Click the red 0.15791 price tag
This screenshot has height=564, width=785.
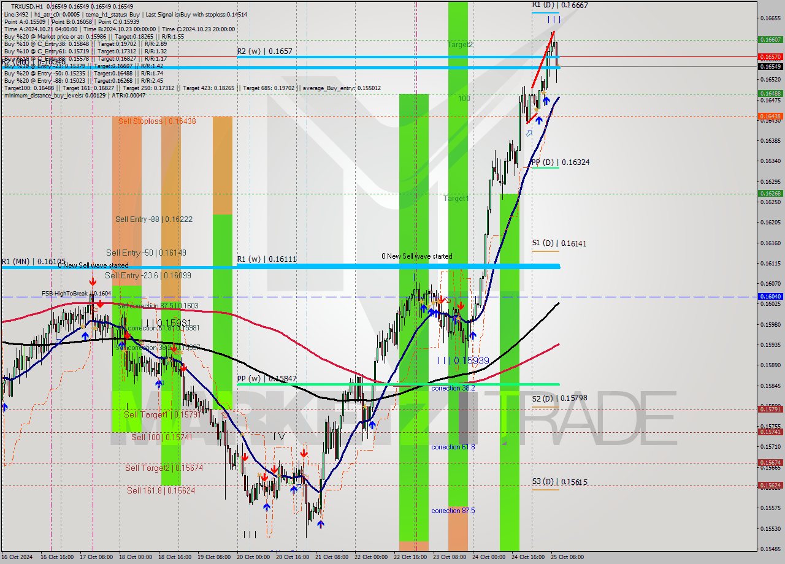(x=770, y=409)
